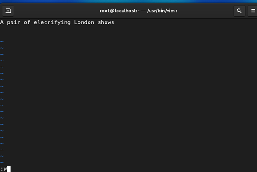Open the terminal hamburger menu
Screen dimensions: 257x172
click(x=253, y=11)
